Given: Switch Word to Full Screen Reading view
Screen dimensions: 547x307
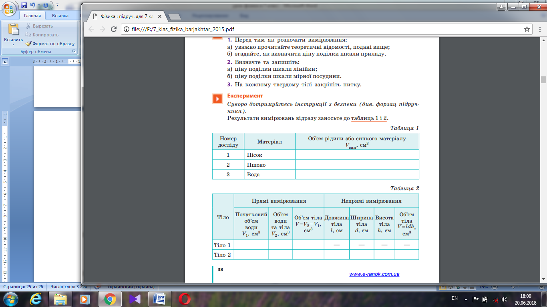Looking at the screenshot, I should point(450,287).
